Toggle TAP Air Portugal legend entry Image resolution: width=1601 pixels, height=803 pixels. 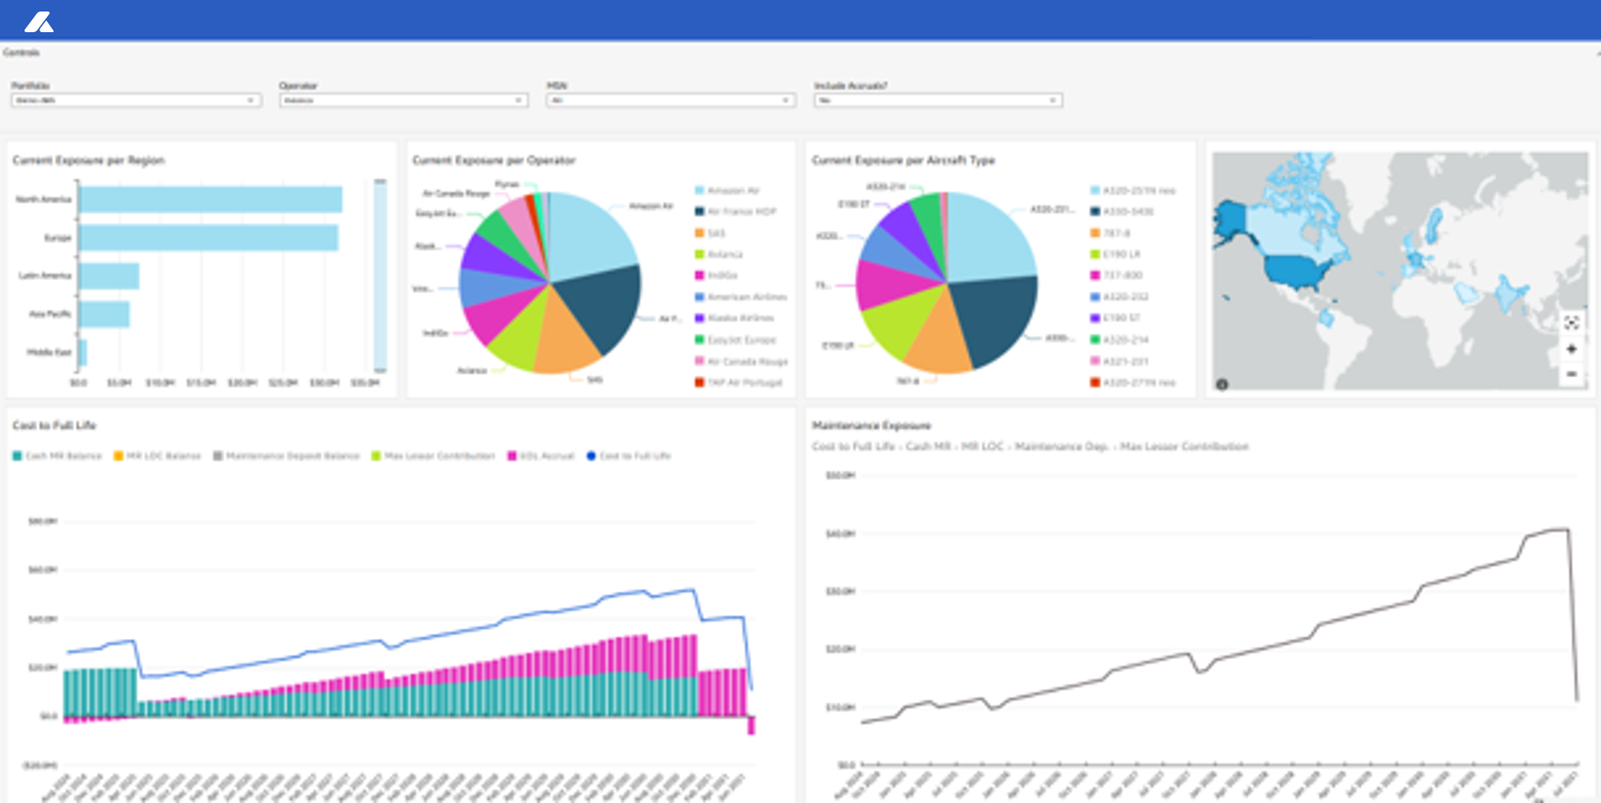click(x=738, y=383)
